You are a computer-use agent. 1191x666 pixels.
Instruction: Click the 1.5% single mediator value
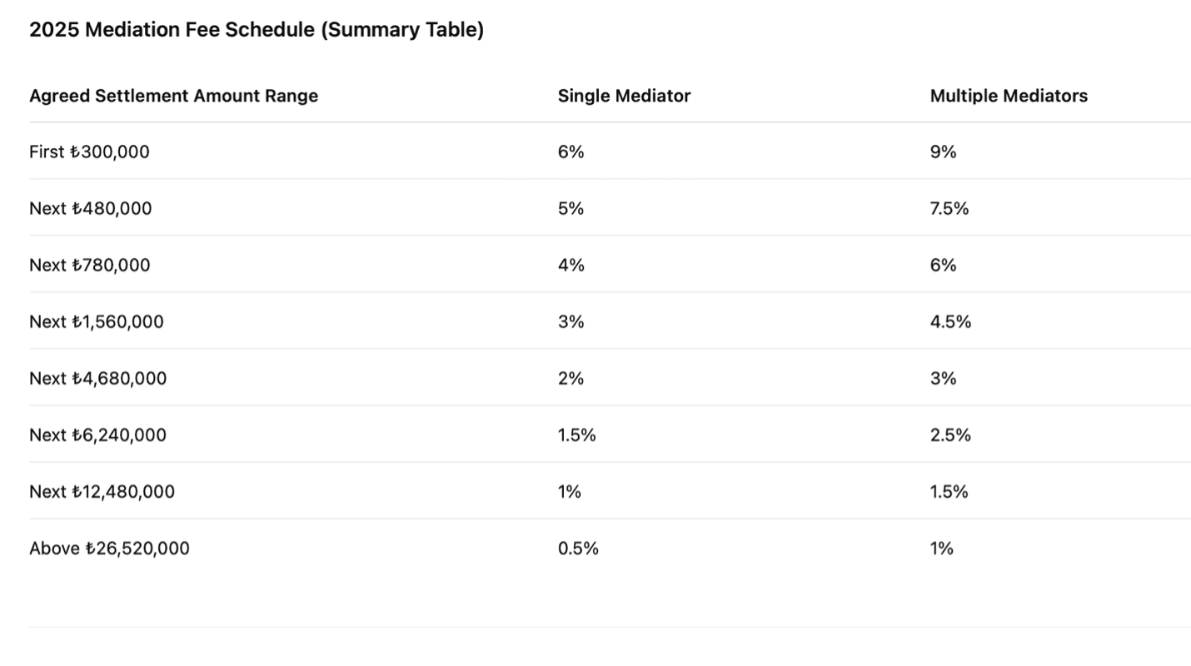pos(577,435)
